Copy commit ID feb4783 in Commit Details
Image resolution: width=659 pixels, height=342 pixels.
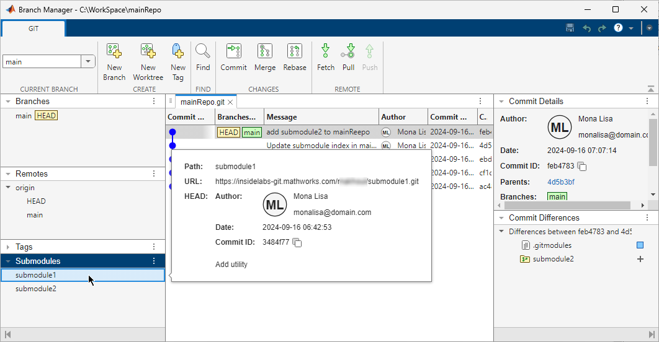tap(582, 166)
